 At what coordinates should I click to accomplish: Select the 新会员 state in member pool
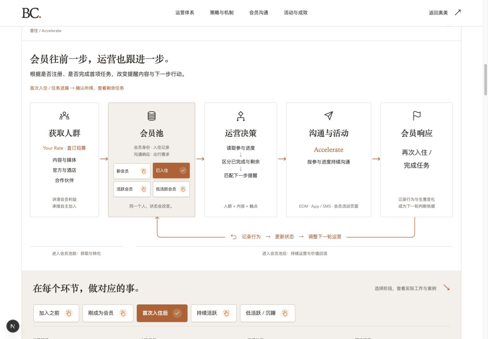(132, 171)
